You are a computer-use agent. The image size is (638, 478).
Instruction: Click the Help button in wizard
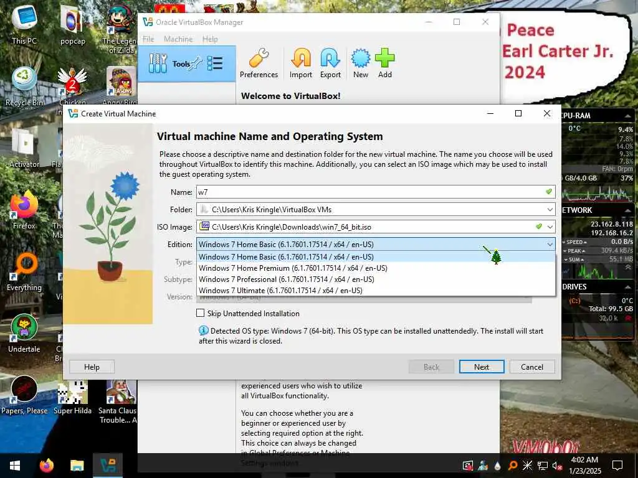tap(92, 367)
